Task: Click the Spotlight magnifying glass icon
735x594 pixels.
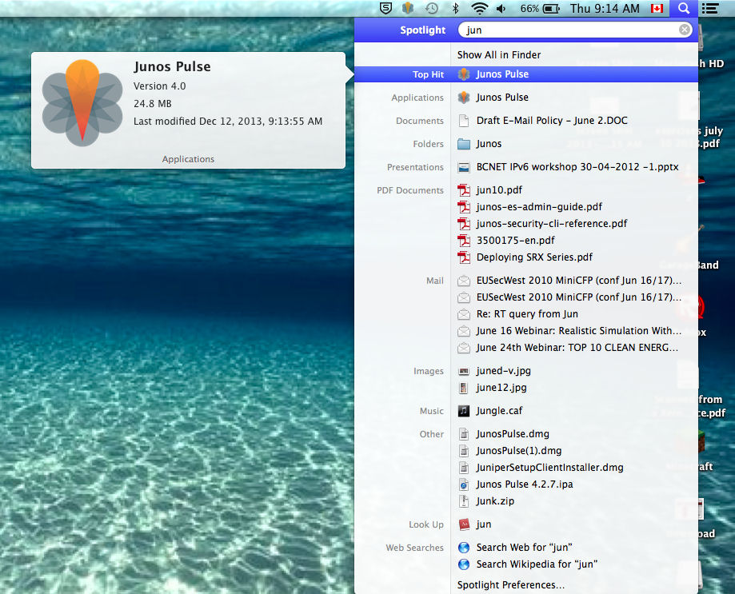Action: [x=683, y=9]
